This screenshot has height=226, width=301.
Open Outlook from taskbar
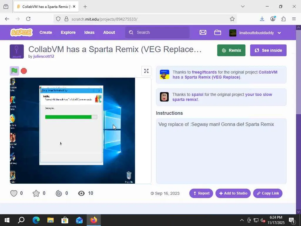[x=79, y=220]
